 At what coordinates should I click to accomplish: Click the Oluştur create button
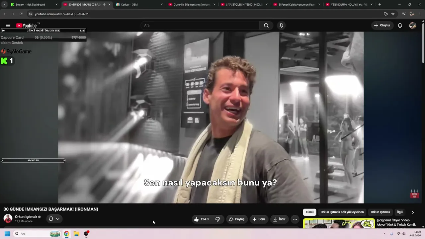[382, 26]
